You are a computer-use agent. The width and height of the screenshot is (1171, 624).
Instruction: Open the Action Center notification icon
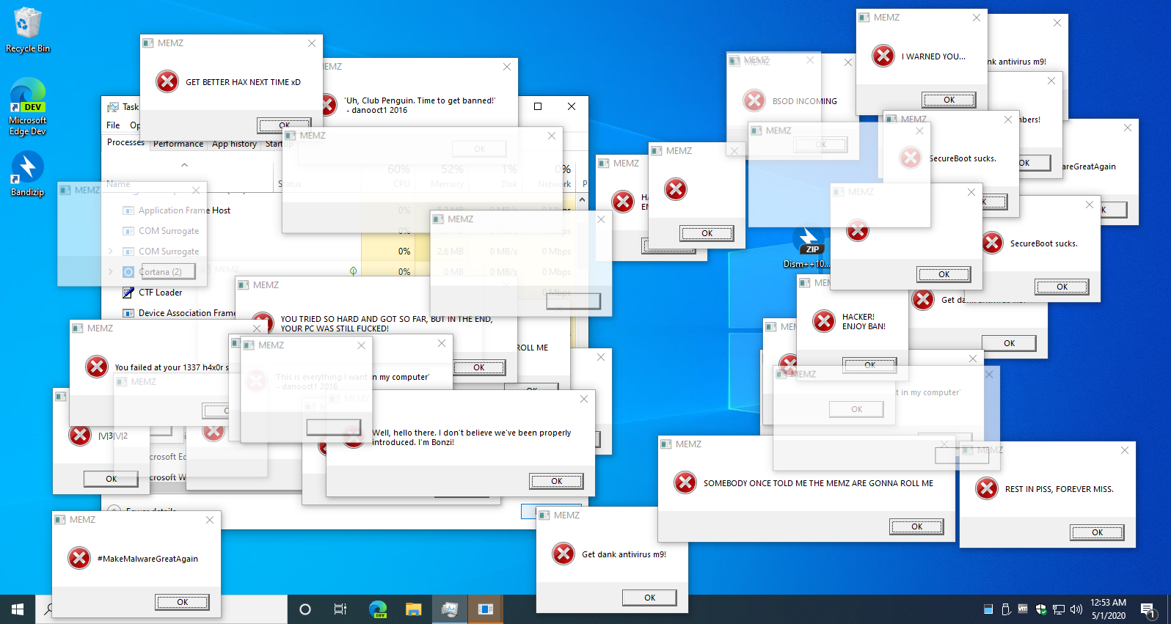point(1148,609)
